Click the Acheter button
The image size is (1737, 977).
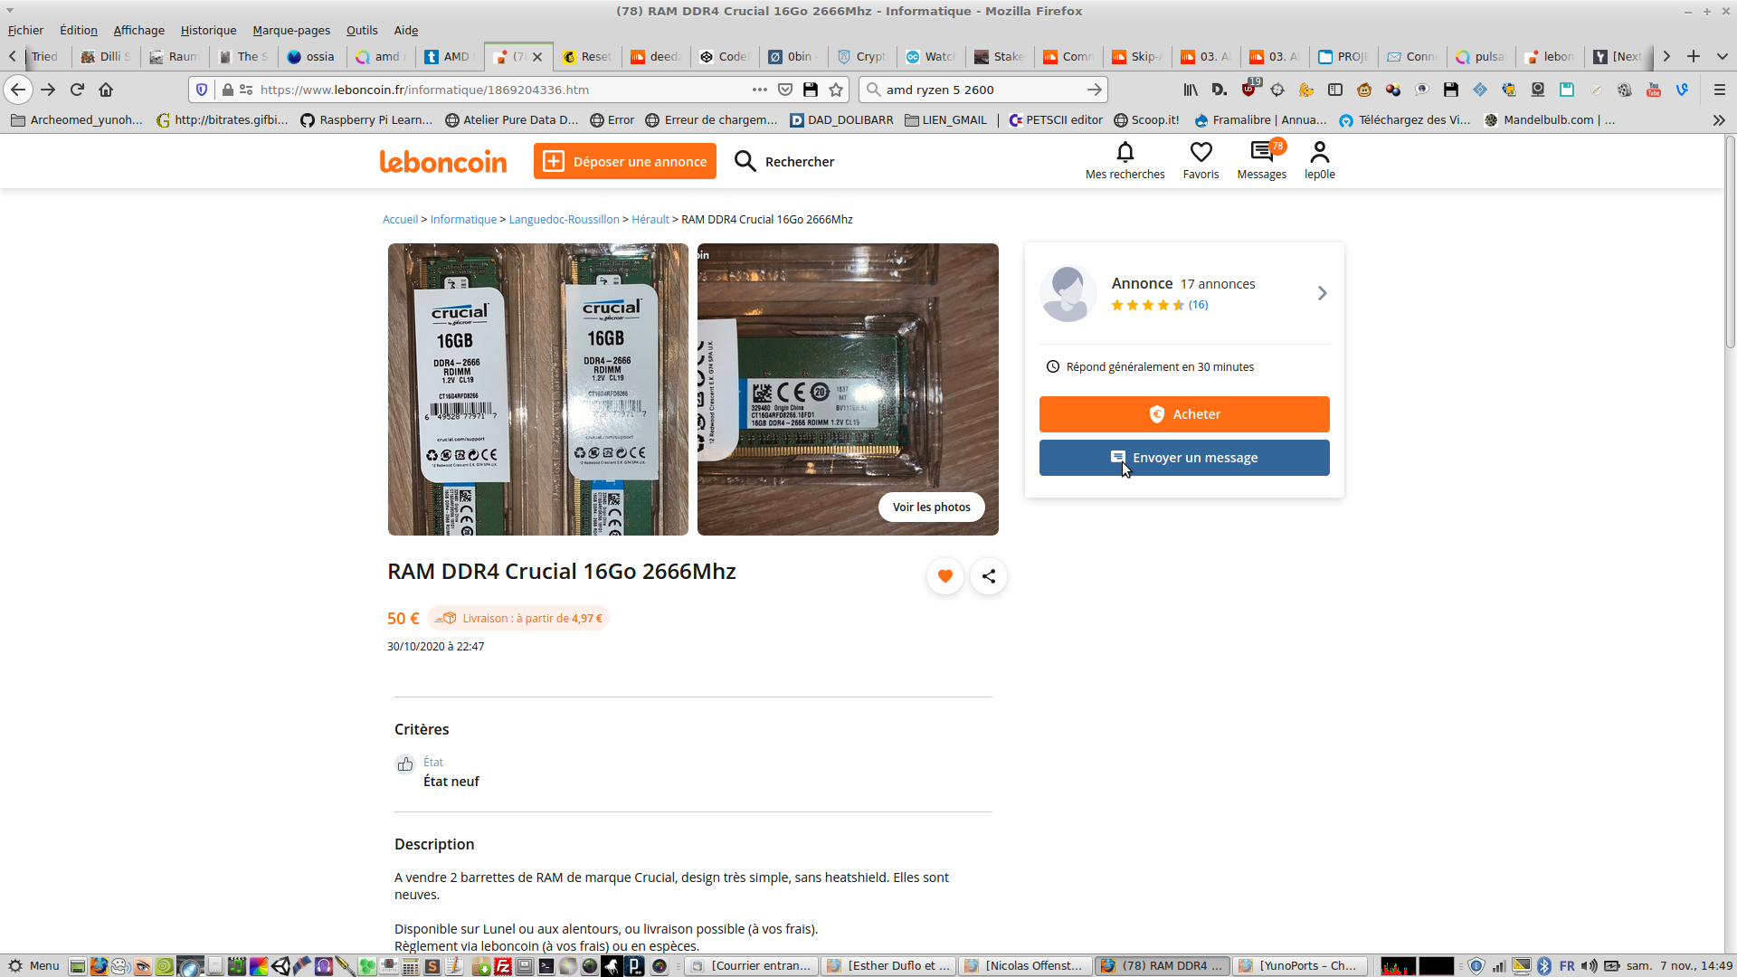tap(1183, 414)
